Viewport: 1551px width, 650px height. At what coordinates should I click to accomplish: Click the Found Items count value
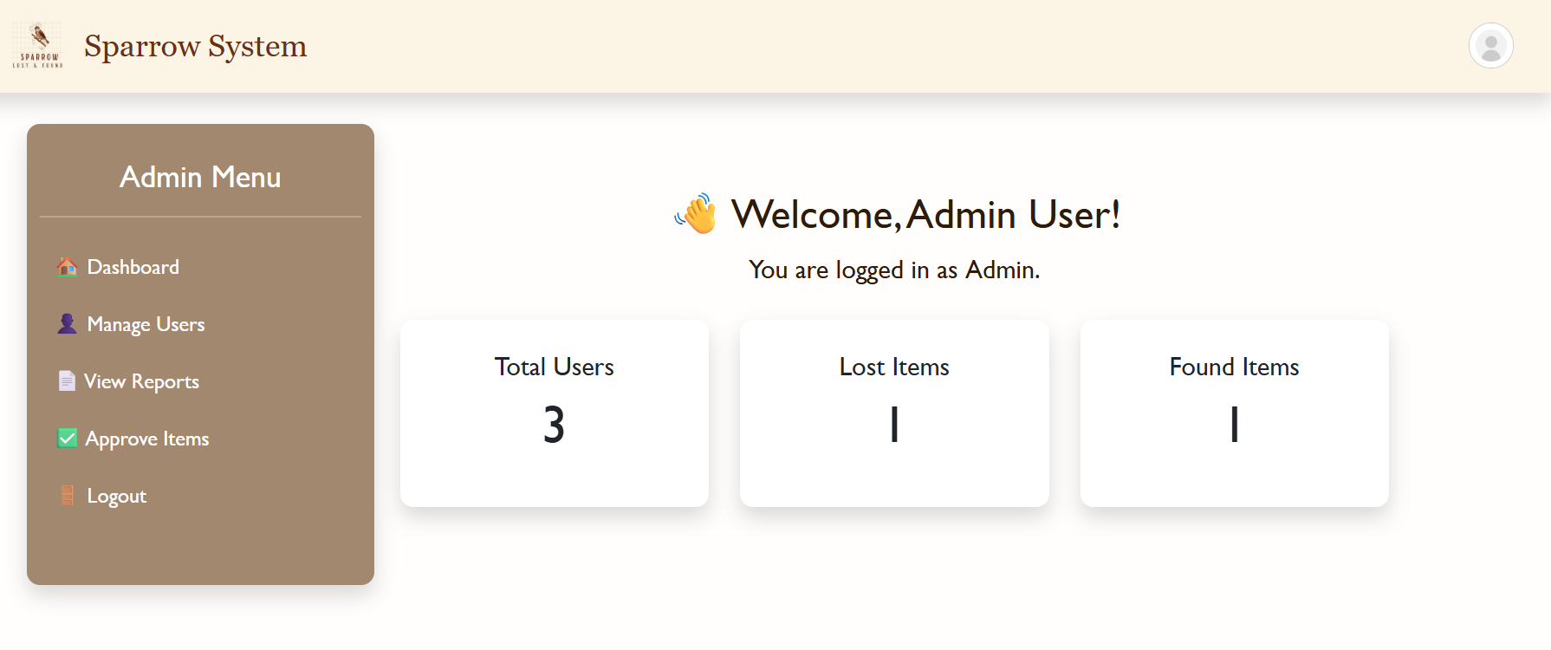coord(1235,425)
